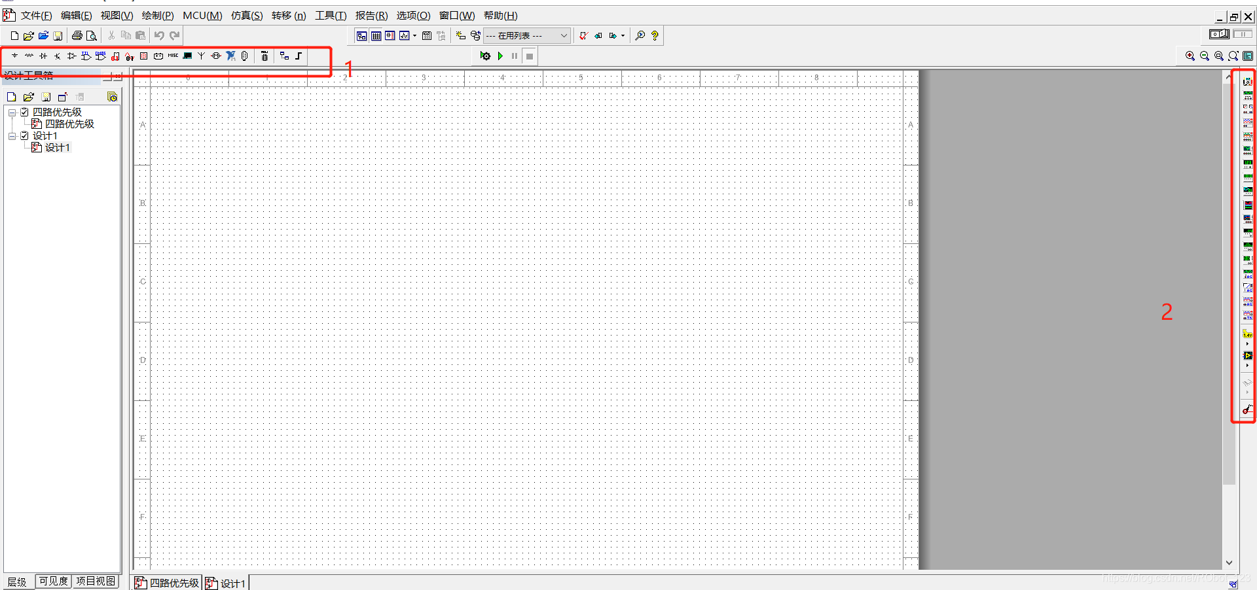This screenshot has height=590, width=1257.
Task: Open the Postprocessor icon
Action: pos(427,36)
